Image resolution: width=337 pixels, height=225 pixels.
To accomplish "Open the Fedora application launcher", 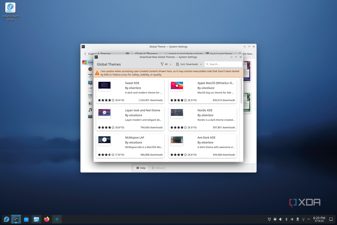I will coord(6,219).
